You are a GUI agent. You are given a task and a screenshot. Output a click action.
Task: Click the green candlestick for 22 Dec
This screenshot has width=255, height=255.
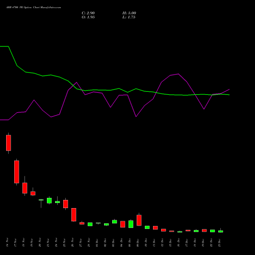(x=213, y=231)
